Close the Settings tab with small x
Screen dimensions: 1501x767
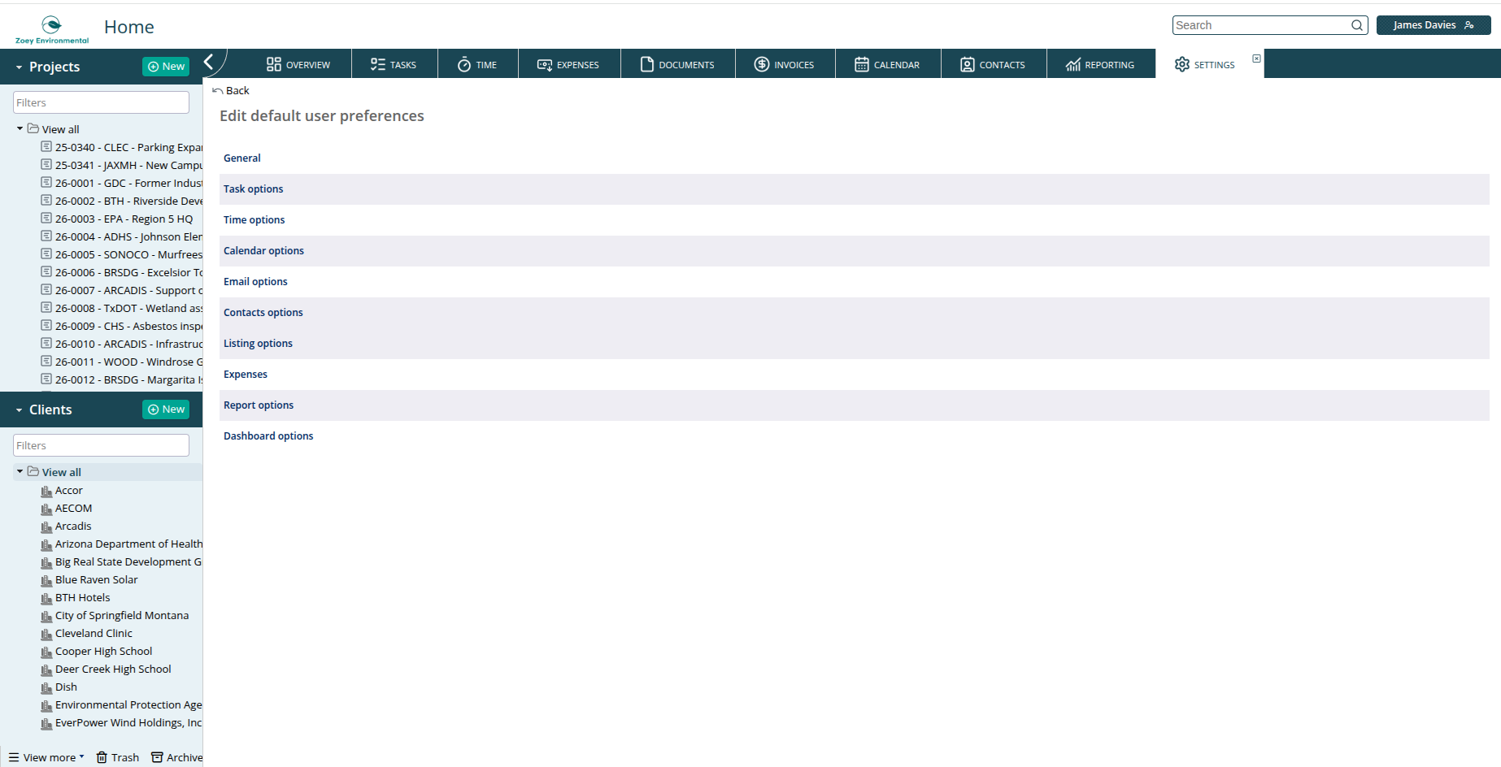click(x=1256, y=58)
